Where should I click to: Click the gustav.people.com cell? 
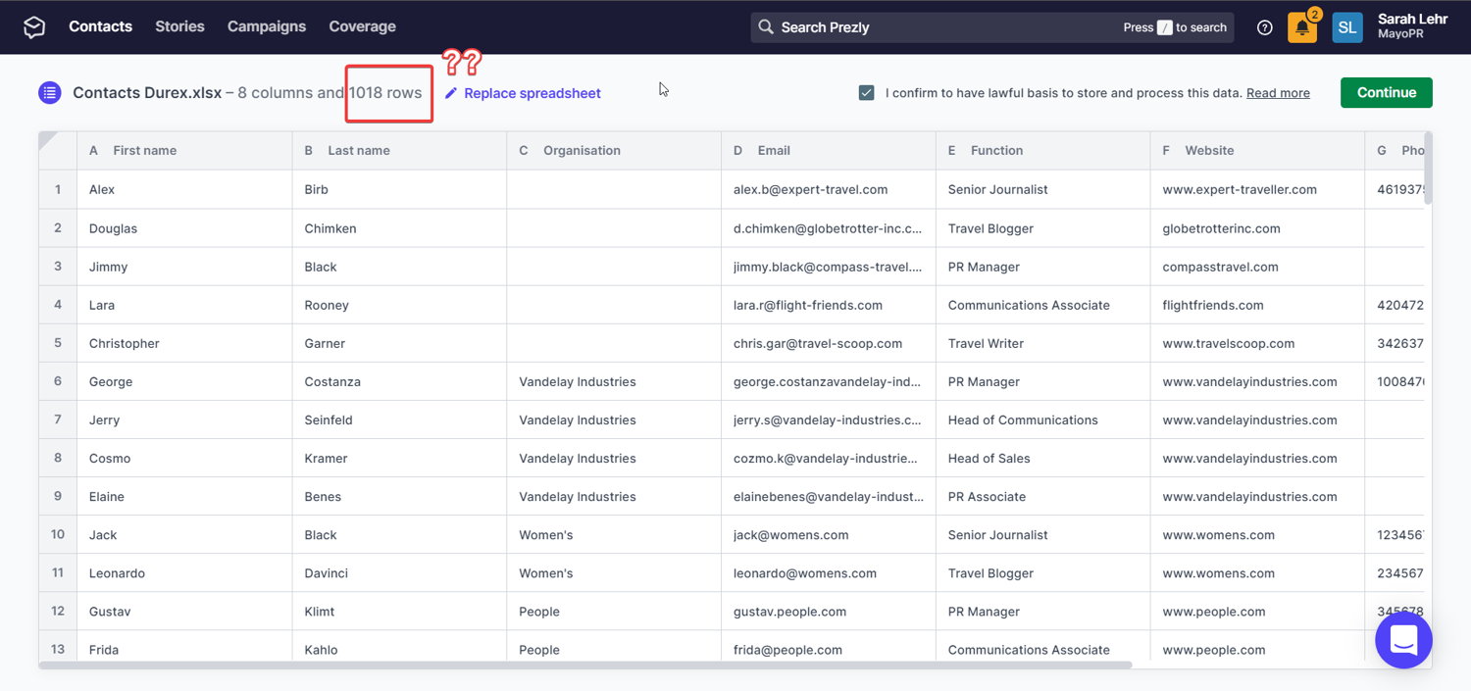pos(829,611)
